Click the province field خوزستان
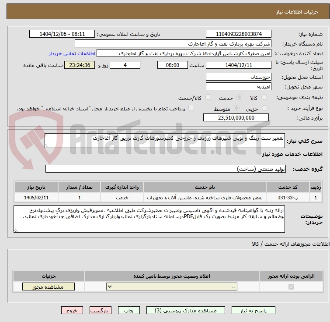Screen dimensions: 330x322 (239, 77)
